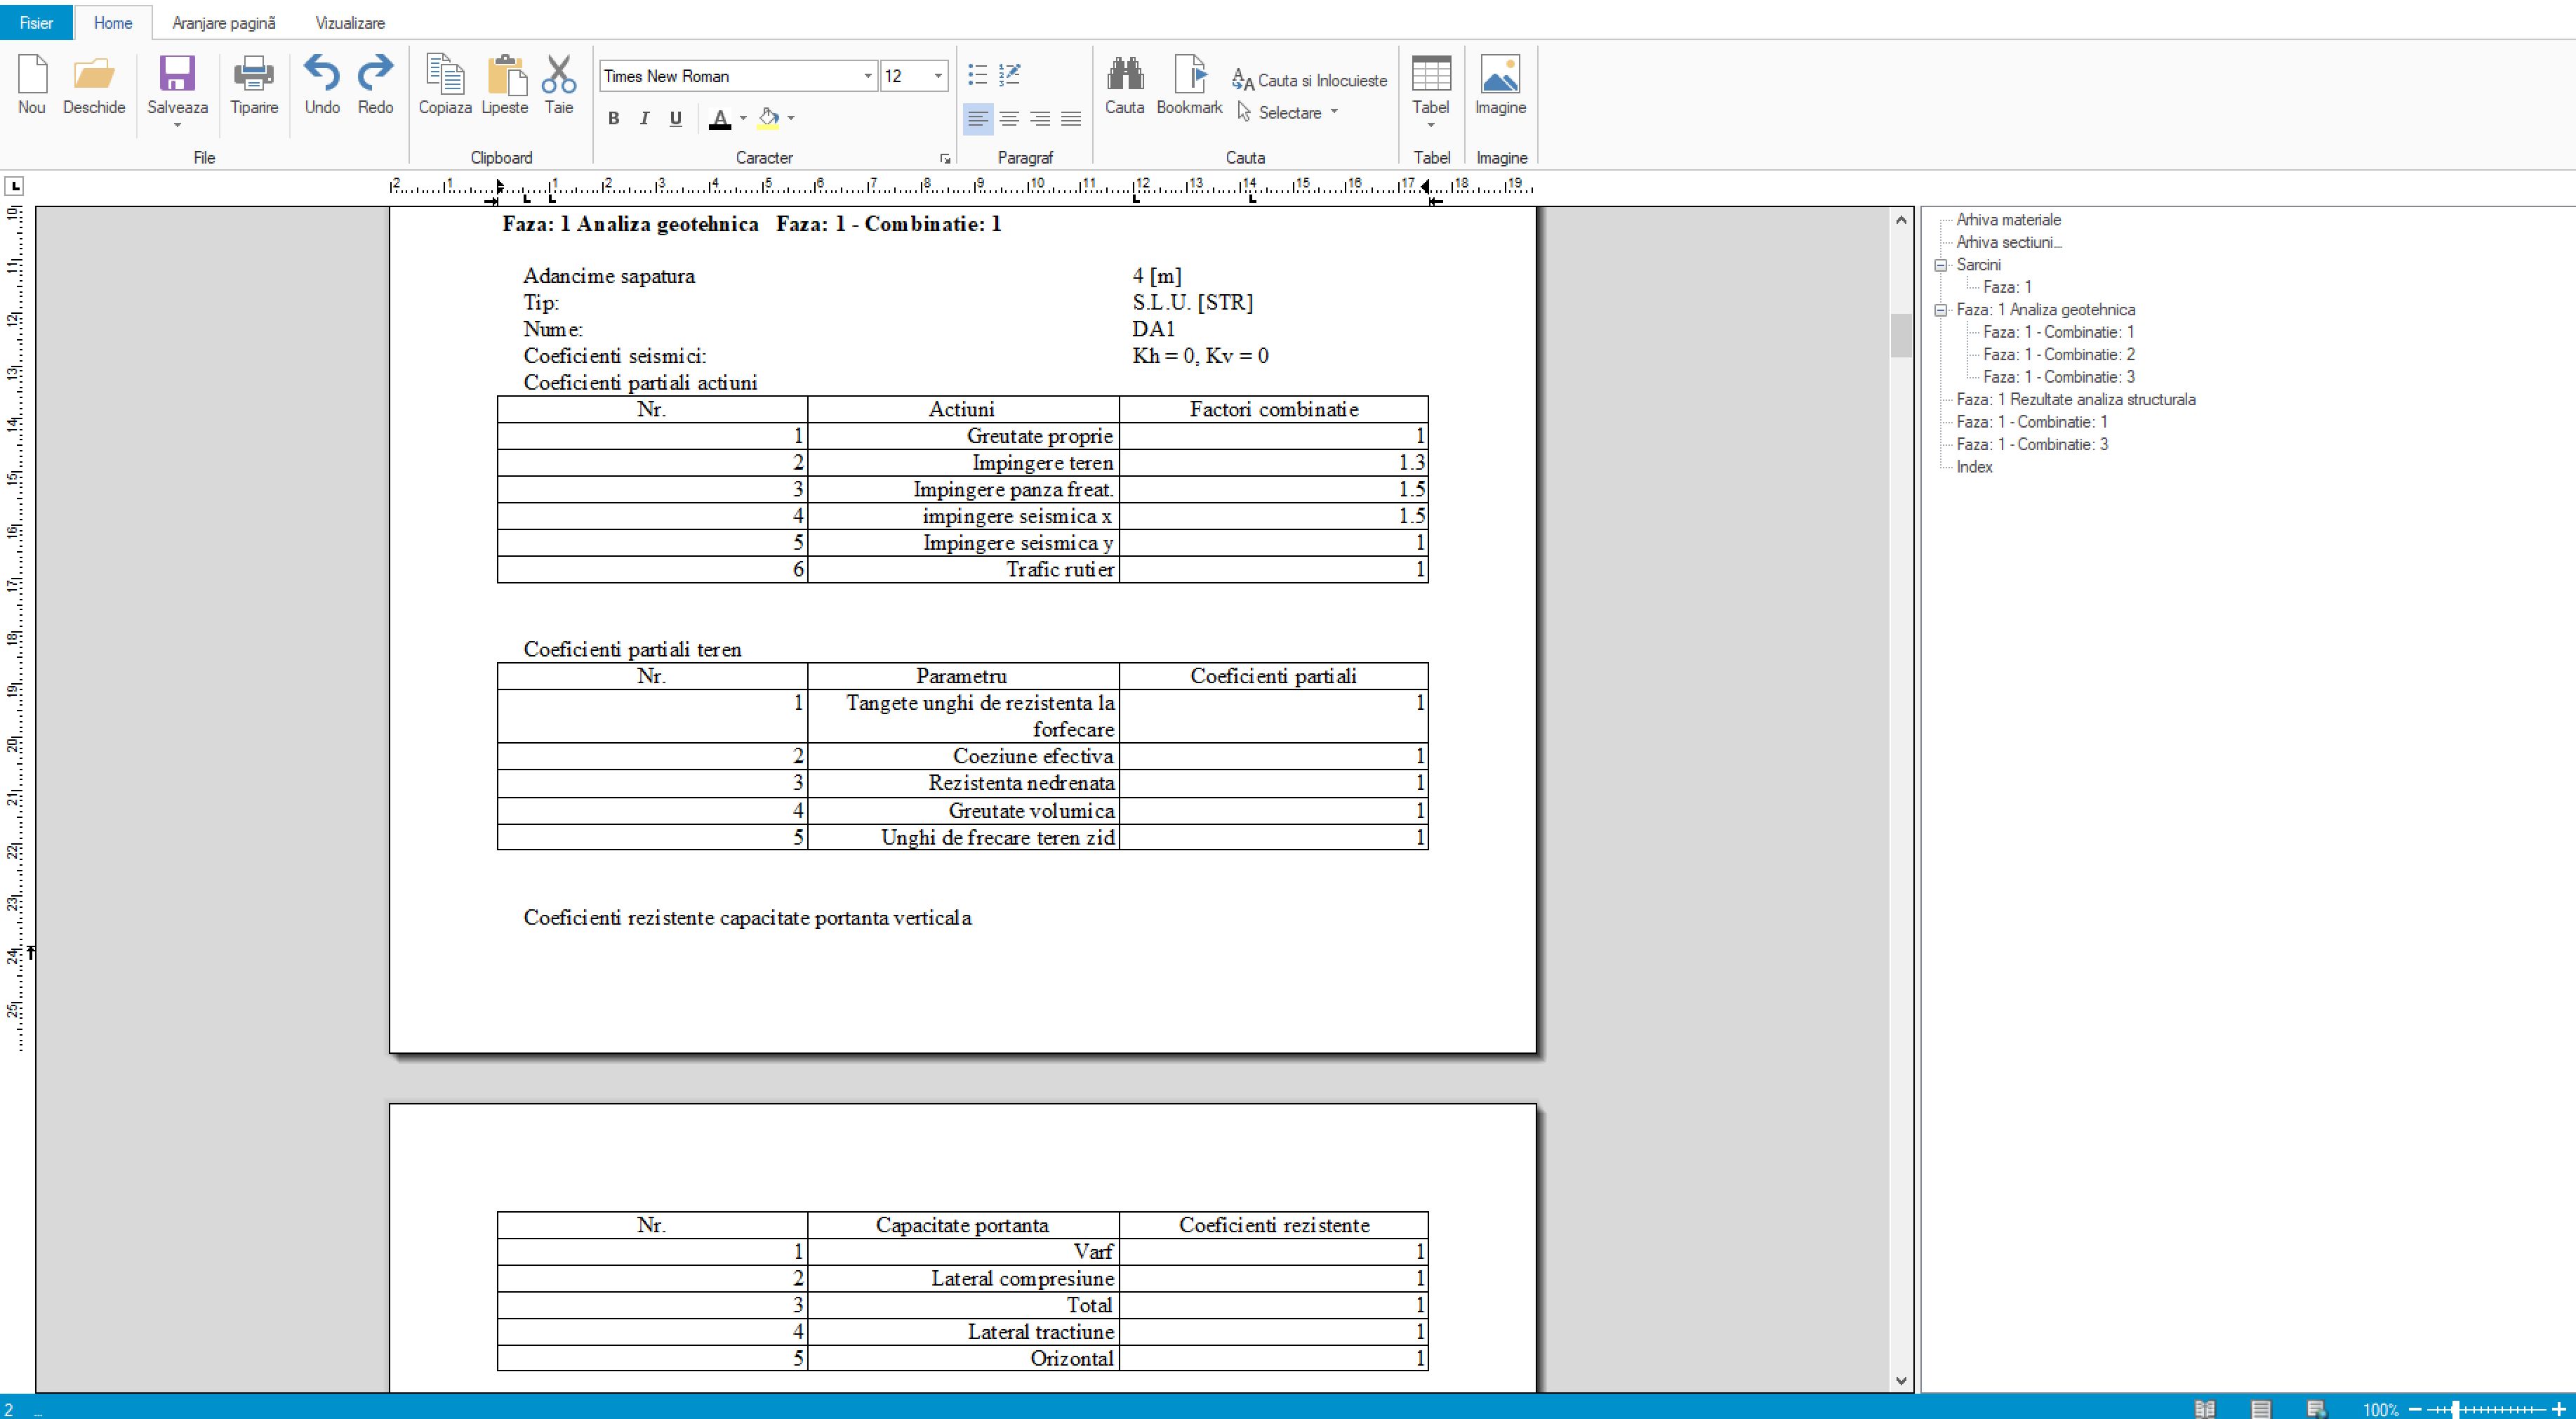The width and height of the screenshot is (2576, 1419).
Task: Click the Taie scissors icon
Action: [558, 75]
